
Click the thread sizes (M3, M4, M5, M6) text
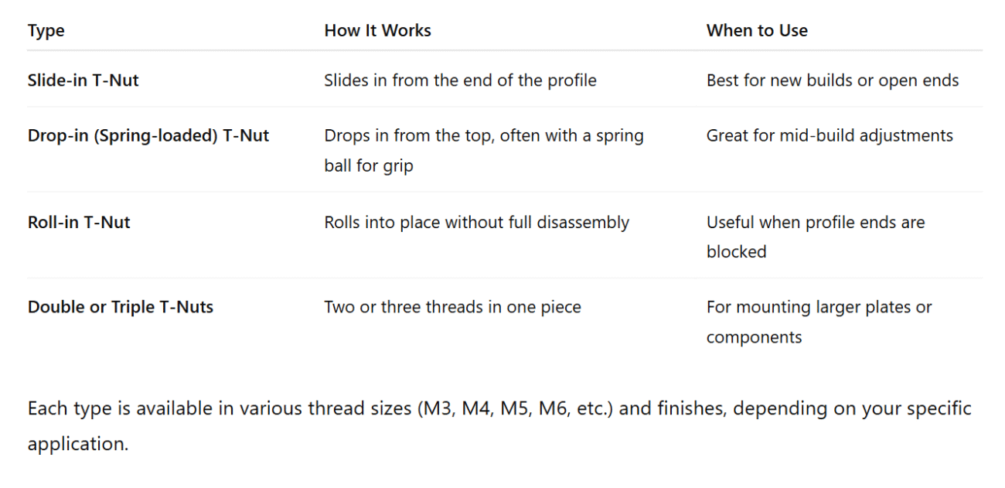(x=515, y=408)
